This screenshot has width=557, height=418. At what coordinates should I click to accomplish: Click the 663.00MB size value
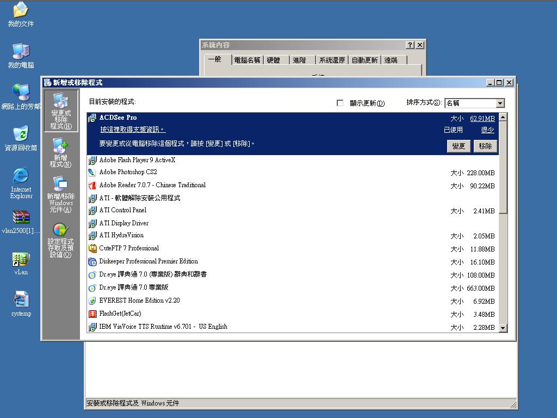tap(481, 288)
